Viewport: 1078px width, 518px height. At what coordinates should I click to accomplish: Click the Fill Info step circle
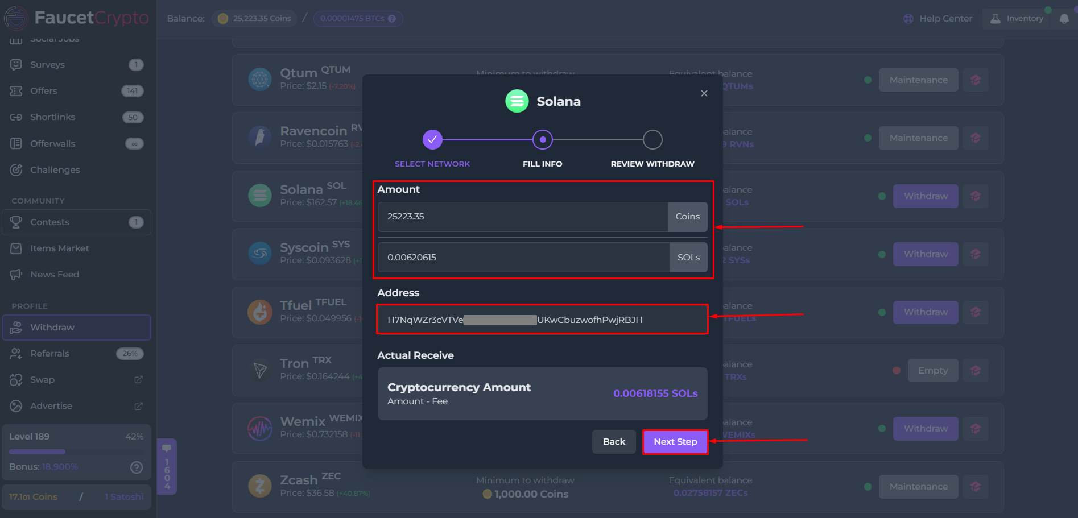[543, 139]
